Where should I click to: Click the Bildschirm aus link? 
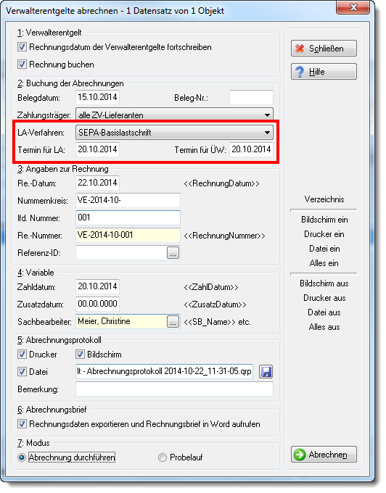[x=324, y=283]
